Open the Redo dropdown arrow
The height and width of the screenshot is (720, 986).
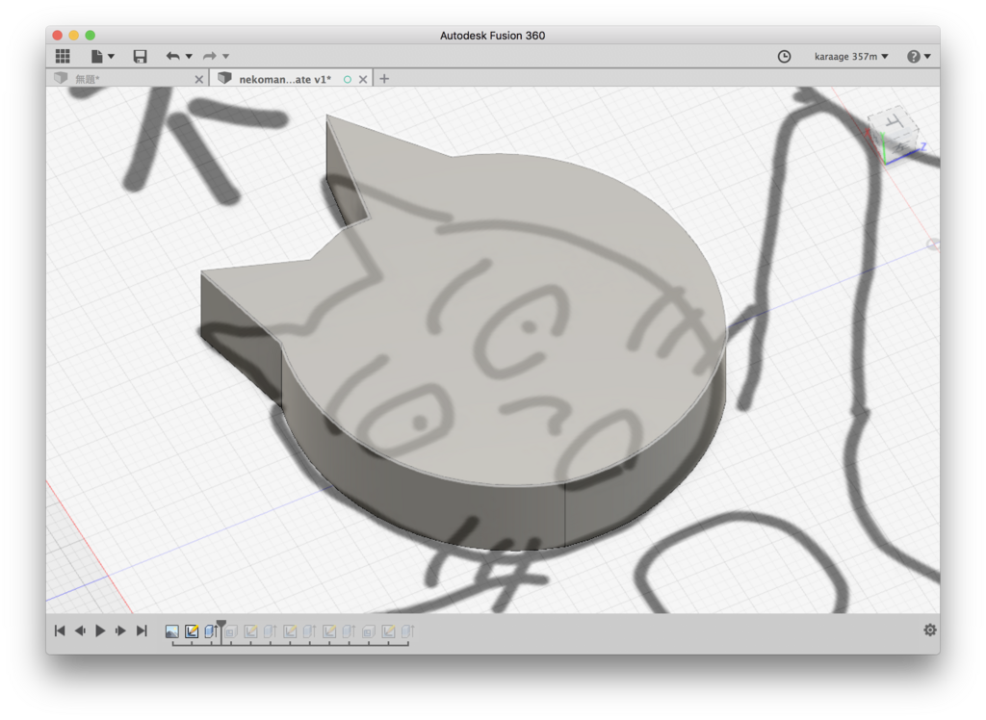225,56
